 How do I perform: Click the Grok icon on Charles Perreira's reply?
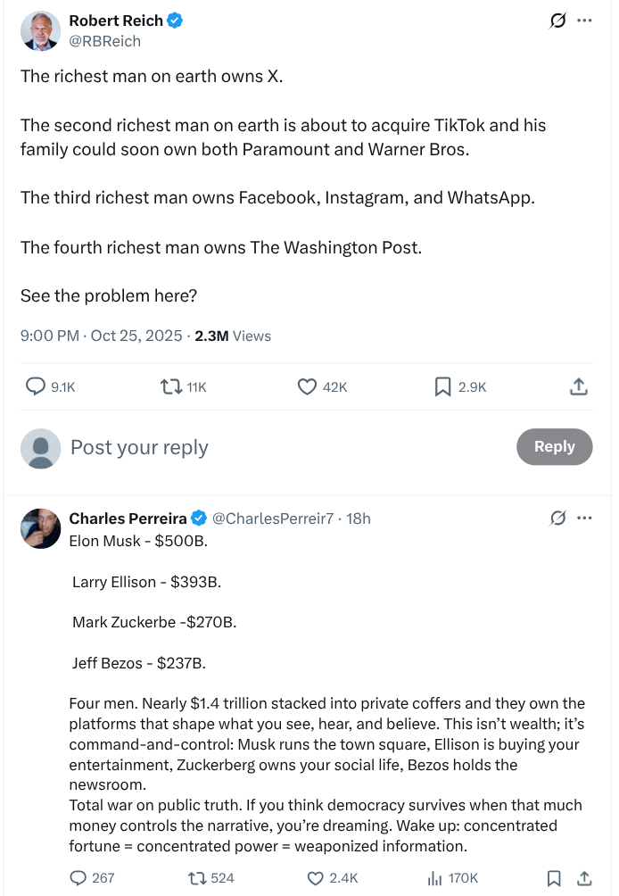tap(559, 519)
